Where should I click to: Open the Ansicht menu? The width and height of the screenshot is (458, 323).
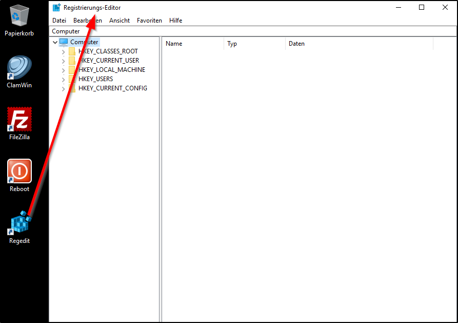pos(120,21)
